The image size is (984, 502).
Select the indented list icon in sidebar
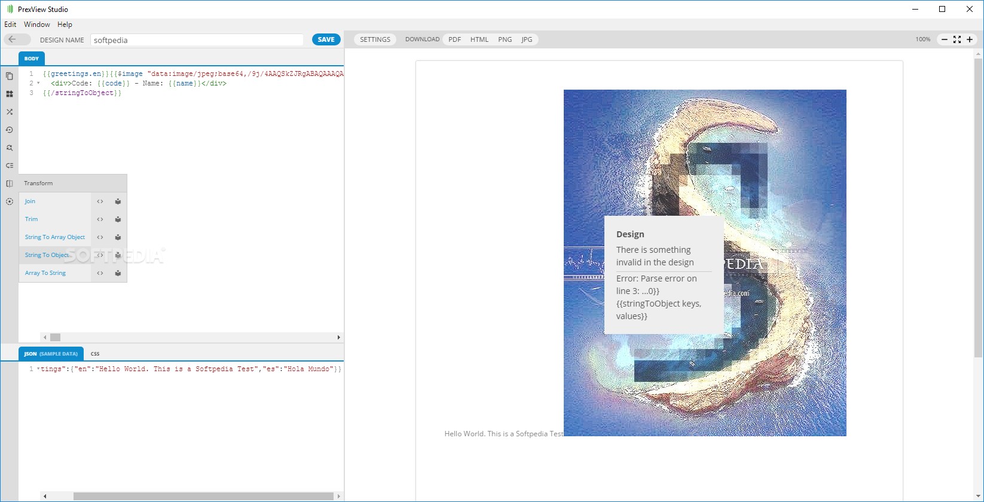point(10,166)
